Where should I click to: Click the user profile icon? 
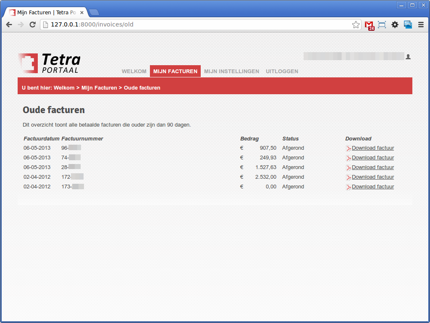pyautogui.click(x=408, y=57)
